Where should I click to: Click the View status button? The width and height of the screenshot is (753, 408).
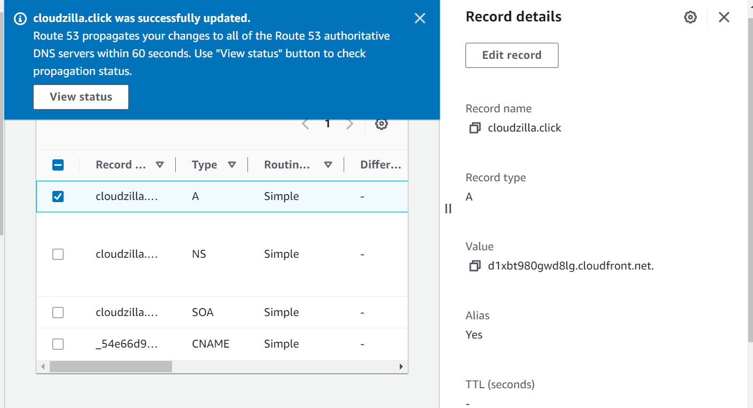pos(81,97)
